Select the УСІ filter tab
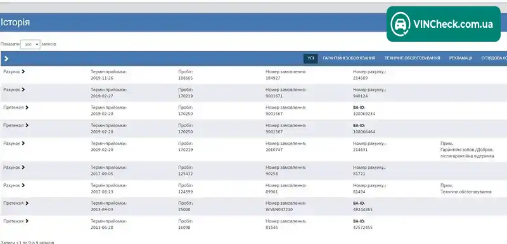Image resolution: width=507 pixels, height=244 pixels. 311,58
